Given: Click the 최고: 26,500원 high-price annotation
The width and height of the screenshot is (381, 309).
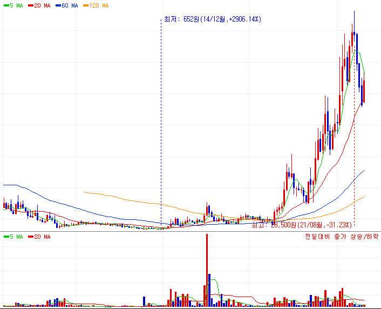Looking at the screenshot, I should coord(302,225).
